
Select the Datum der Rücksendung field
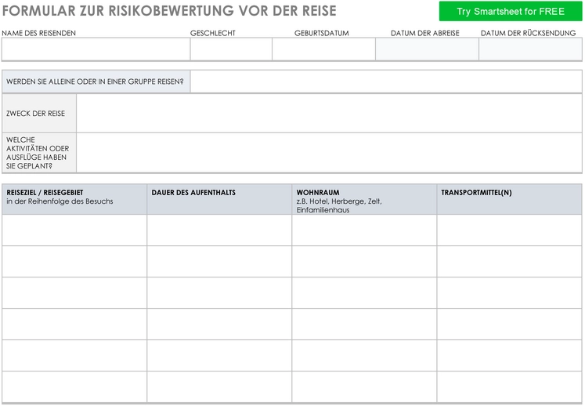pos(530,49)
